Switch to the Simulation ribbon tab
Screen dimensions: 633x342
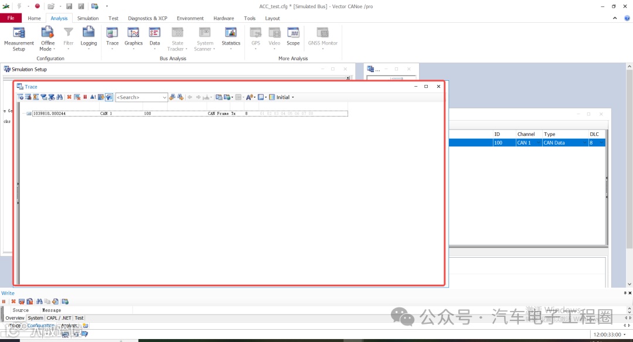click(x=88, y=18)
